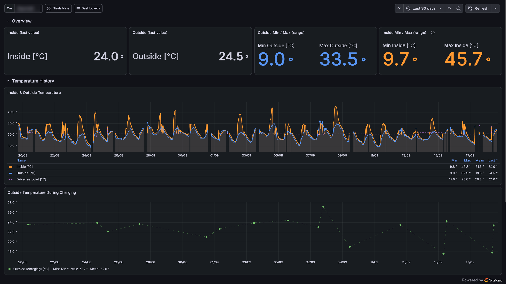Toggle Driver setpoint [°C] series visibility
Viewport: 506px width, 284px height.
31,179
